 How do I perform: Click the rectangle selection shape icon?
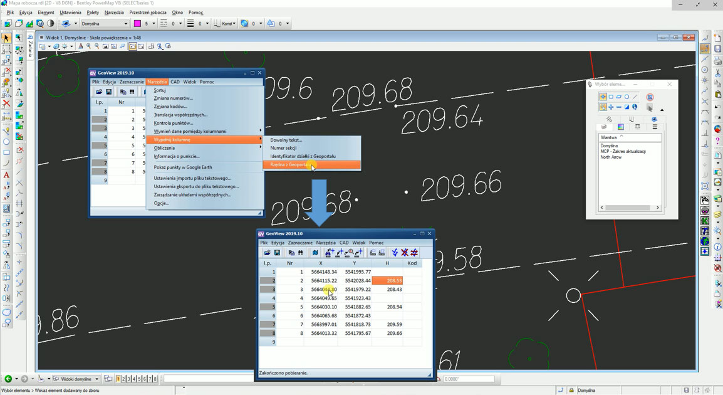click(611, 97)
